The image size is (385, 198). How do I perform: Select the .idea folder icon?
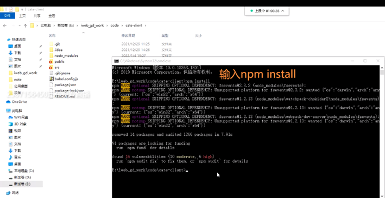click(x=51, y=50)
